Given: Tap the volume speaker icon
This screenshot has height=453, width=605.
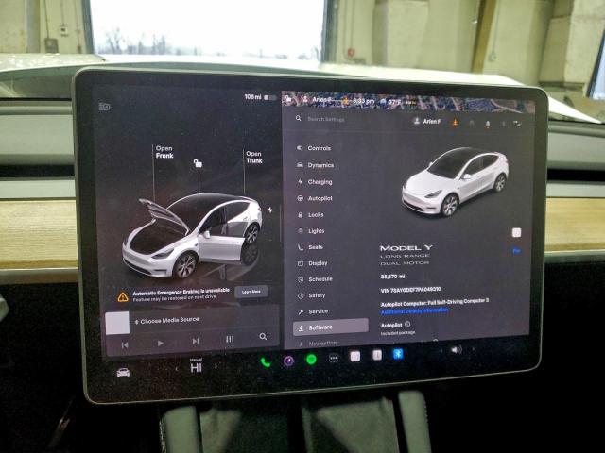Looking at the screenshot, I should [457, 350].
